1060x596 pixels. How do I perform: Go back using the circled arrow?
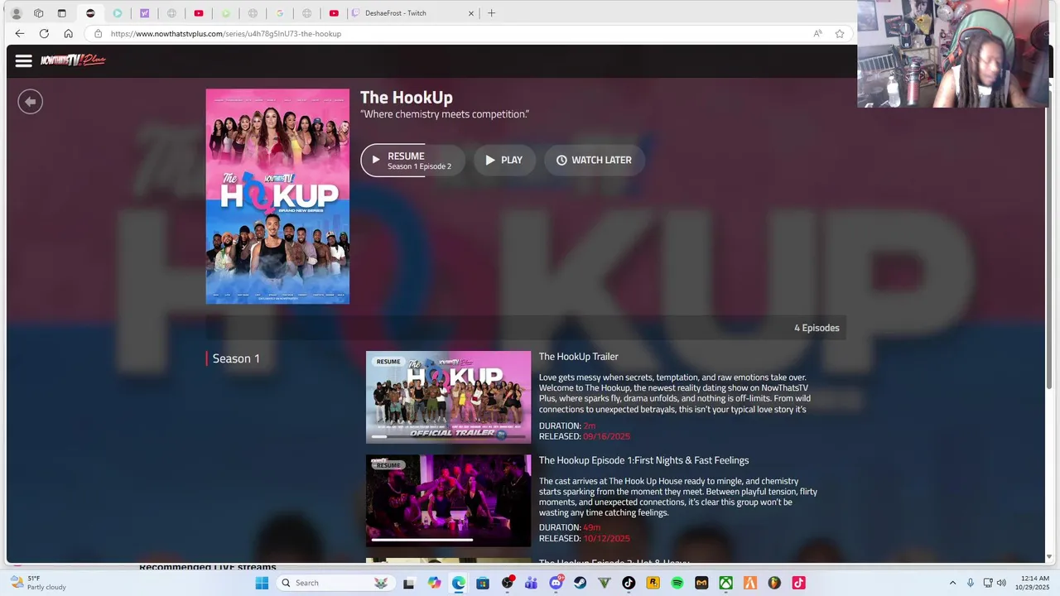31,101
